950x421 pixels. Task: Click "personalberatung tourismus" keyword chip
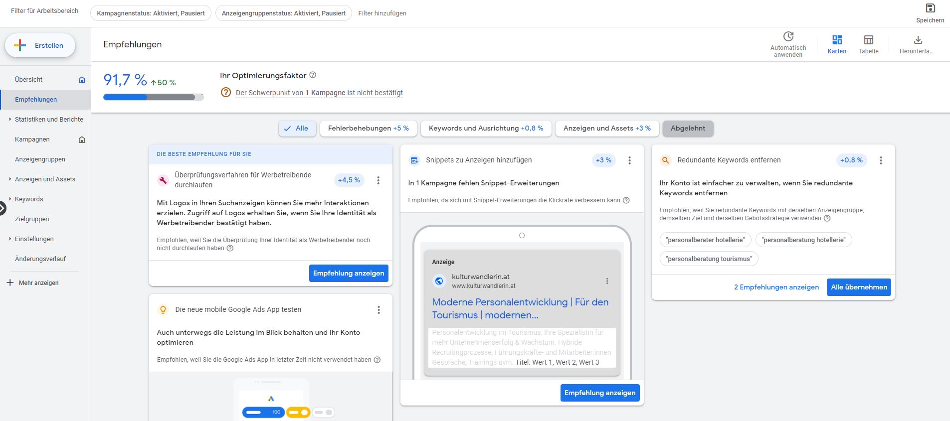[x=709, y=259]
